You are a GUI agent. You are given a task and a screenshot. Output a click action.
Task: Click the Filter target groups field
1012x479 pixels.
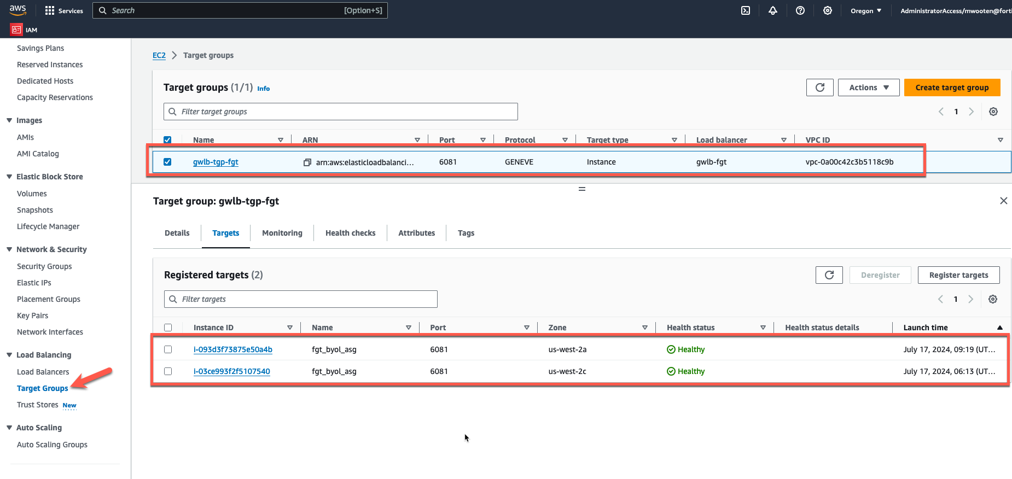click(x=341, y=112)
